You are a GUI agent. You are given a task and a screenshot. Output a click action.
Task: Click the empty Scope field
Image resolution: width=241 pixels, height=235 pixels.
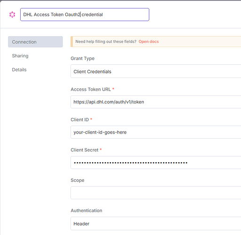pyautogui.click(x=156, y=193)
